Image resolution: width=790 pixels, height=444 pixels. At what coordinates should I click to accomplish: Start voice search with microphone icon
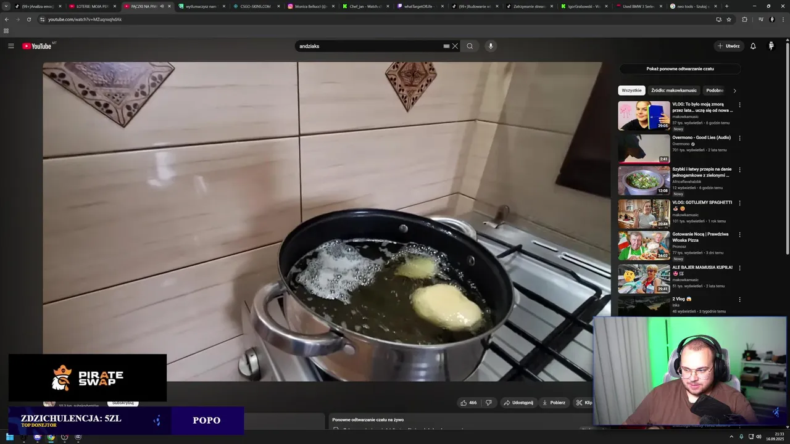point(491,46)
